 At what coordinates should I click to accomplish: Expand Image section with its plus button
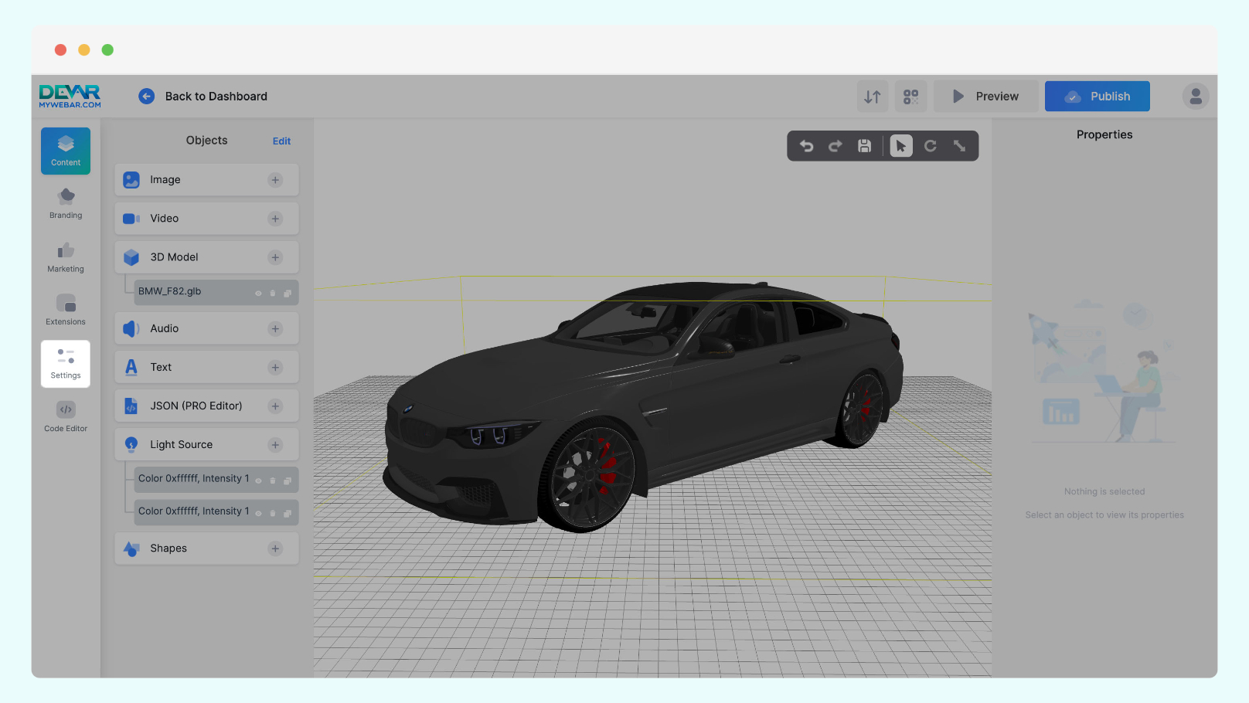pos(275,180)
